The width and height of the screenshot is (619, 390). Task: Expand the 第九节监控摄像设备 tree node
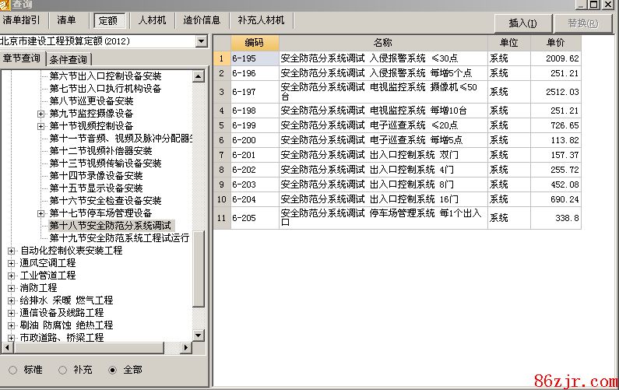point(40,114)
